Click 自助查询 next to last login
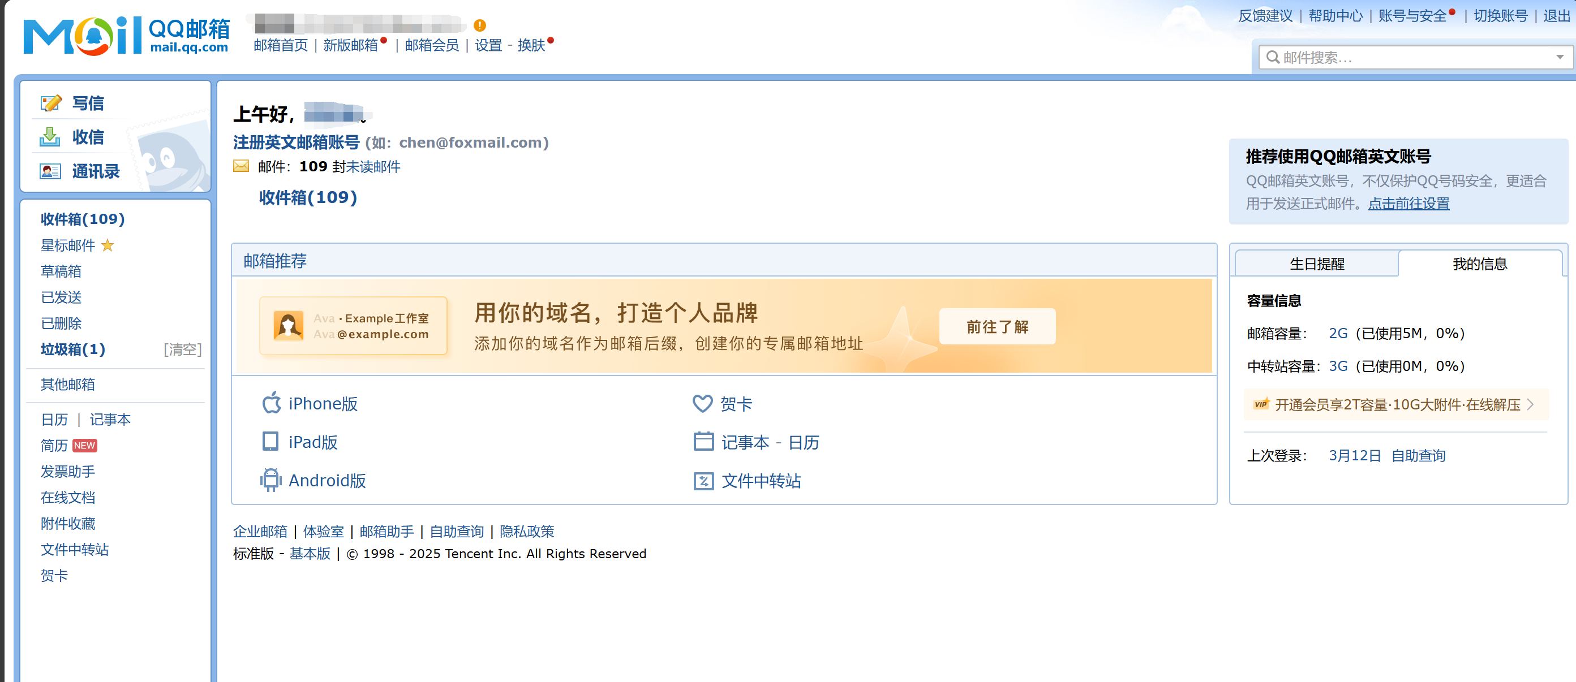This screenshot has height=682, width=1576. [1418, 456]
